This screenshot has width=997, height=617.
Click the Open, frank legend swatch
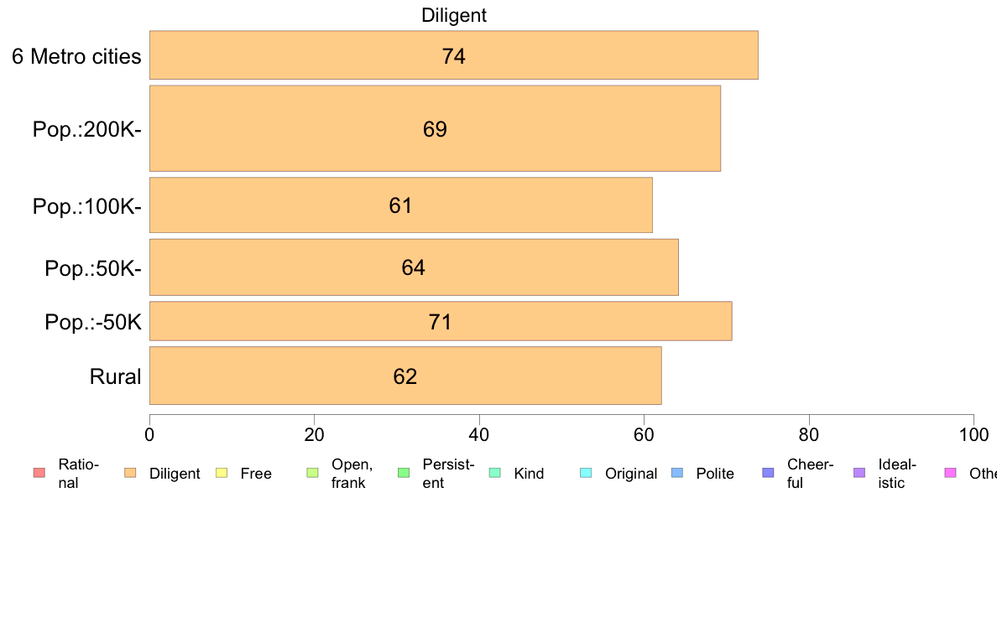pyautogui.click(x=312, y=473)
